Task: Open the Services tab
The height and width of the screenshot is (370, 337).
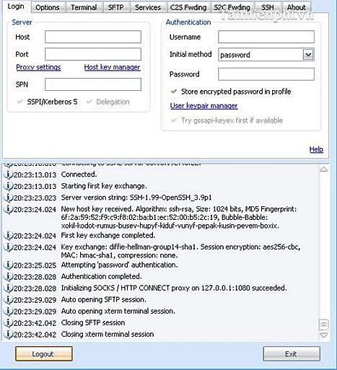Action: pyautogui.click(x=148, y=7)
